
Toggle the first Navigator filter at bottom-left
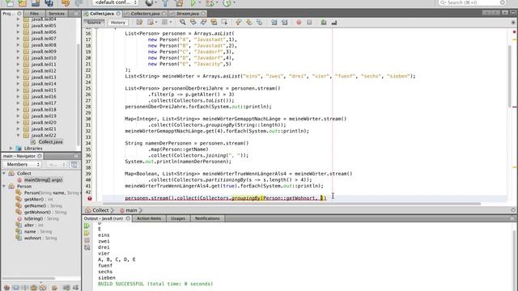pos(6,288)
